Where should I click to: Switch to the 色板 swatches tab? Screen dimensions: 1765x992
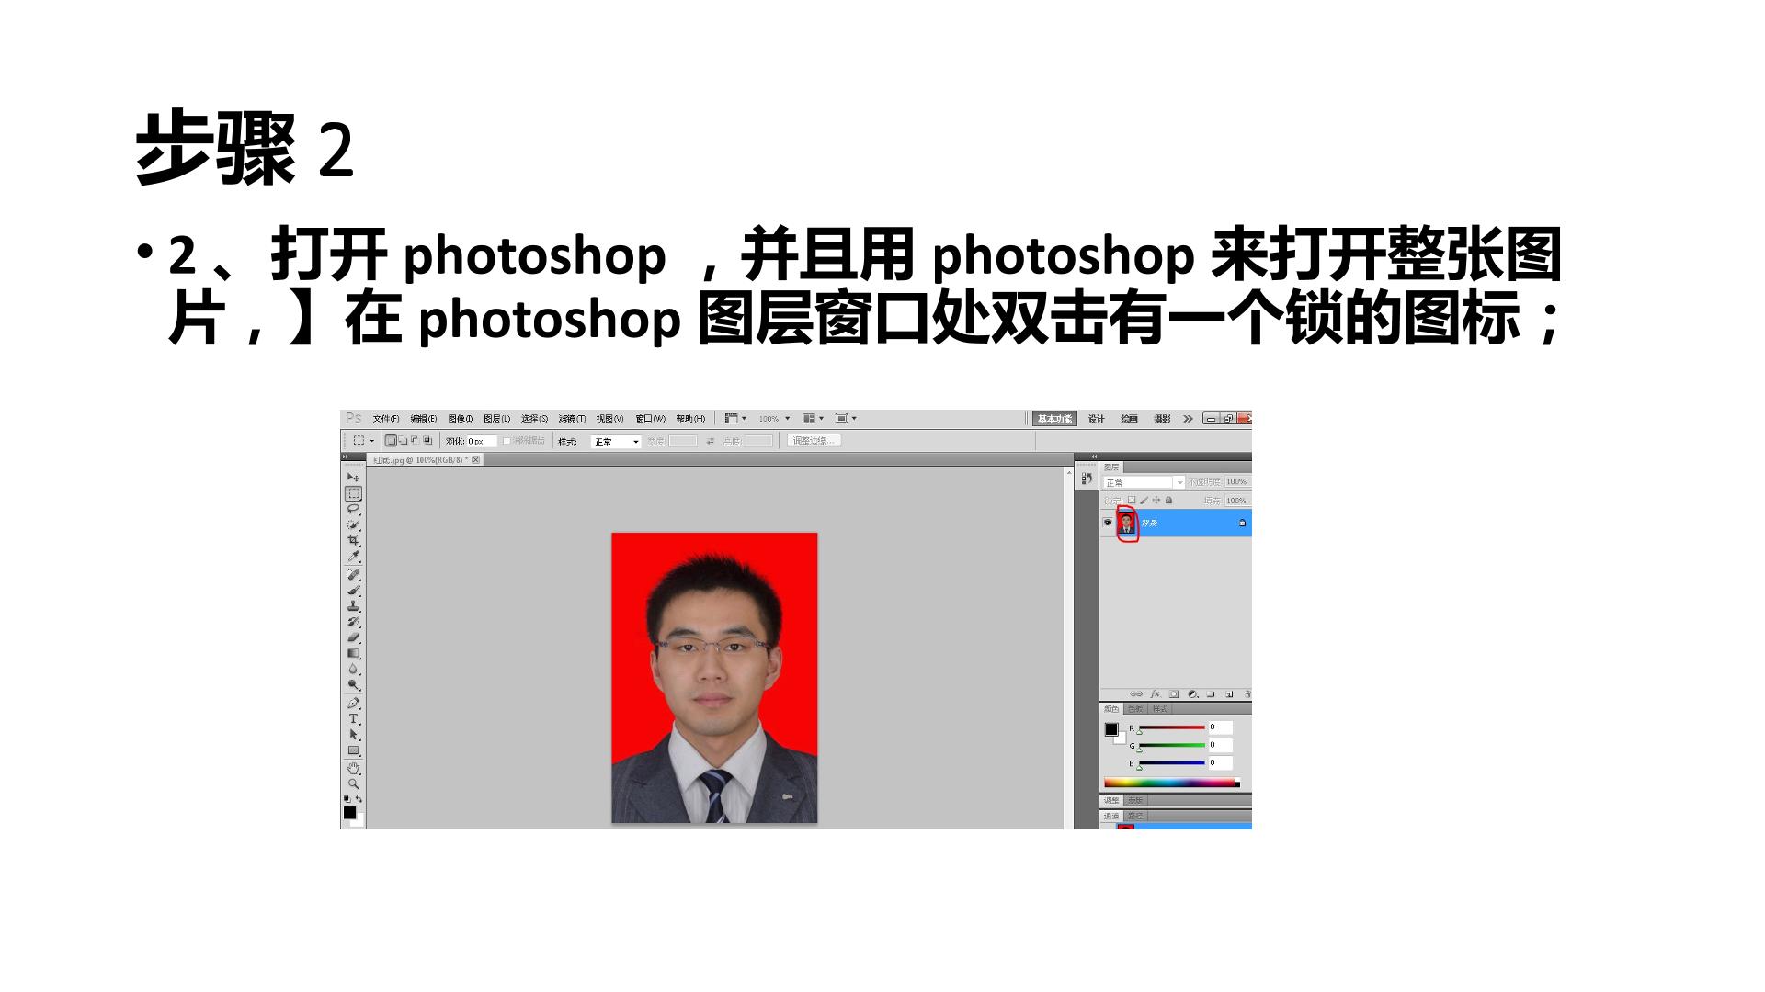tap(1135, 709)
